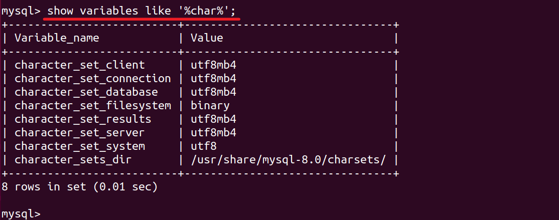This screenshot has height=220, width=559.
Task: Click the character_set_results variable name
Action: (x=83, y=119)
